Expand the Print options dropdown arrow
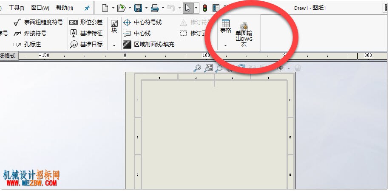The height and width of the screenshot is (191, 389). coord(163,8)
